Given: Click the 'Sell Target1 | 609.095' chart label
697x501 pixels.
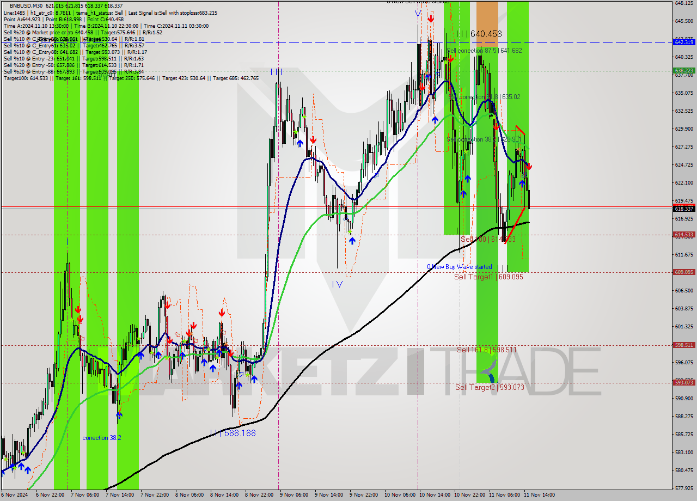Looking at the screenshot, I should pos(488,277).
